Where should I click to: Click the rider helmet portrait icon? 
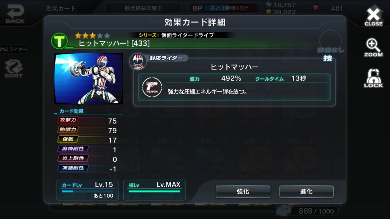pos(138,62)
